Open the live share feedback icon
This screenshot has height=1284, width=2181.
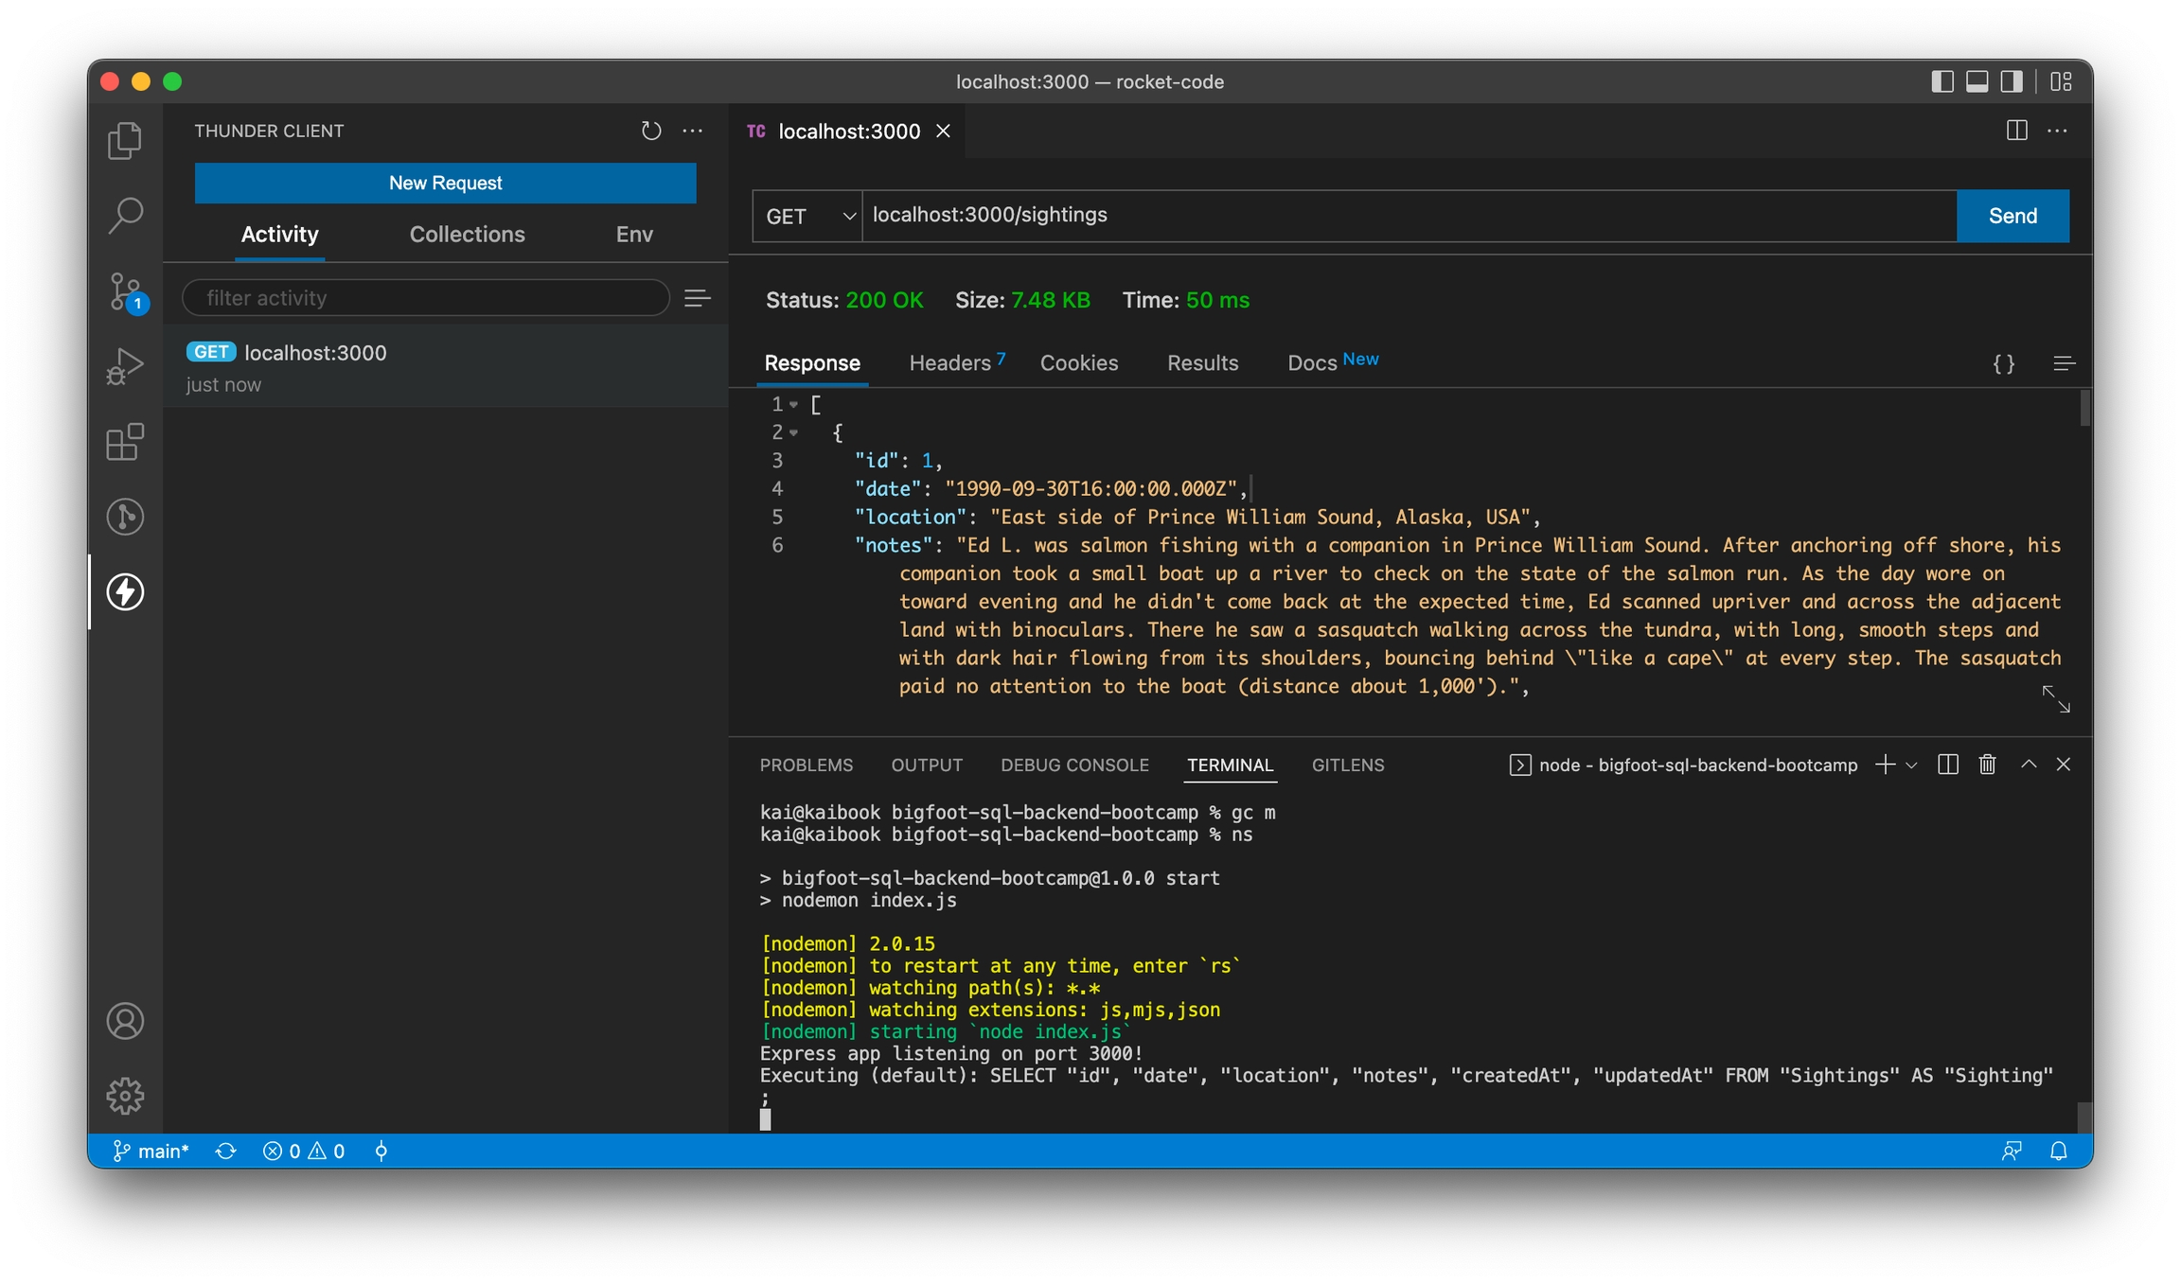coord(2012,1152)
